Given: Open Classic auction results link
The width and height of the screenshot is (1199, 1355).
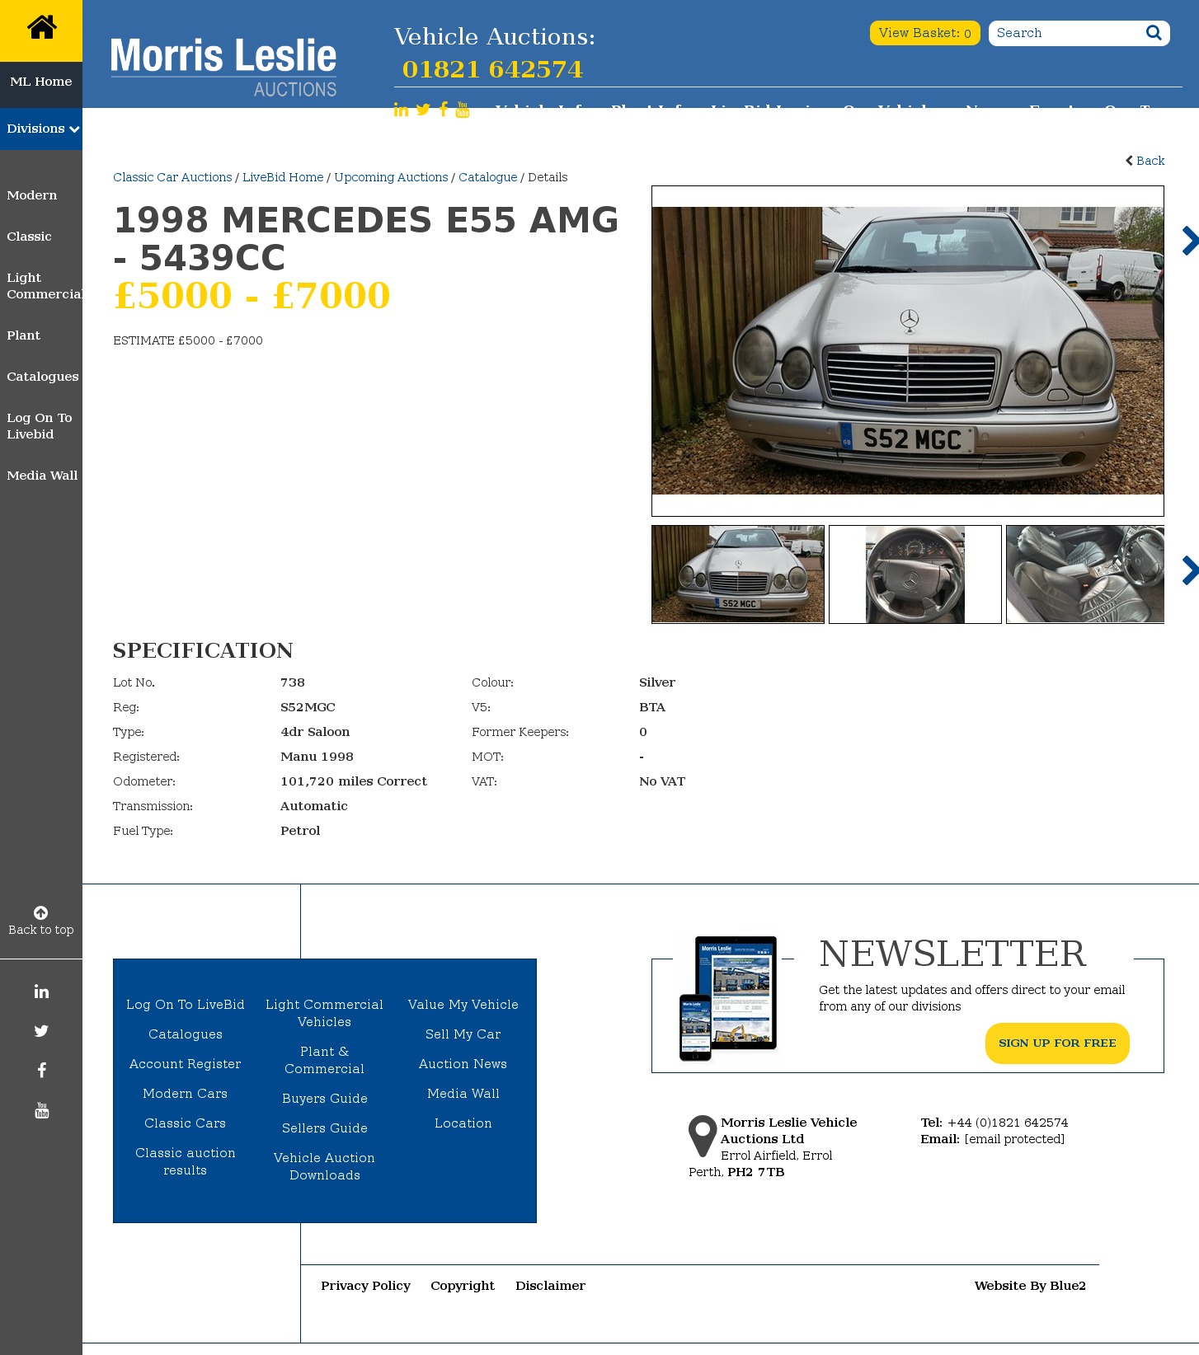Looking at the screenshot, I should tap(186, 1161).
